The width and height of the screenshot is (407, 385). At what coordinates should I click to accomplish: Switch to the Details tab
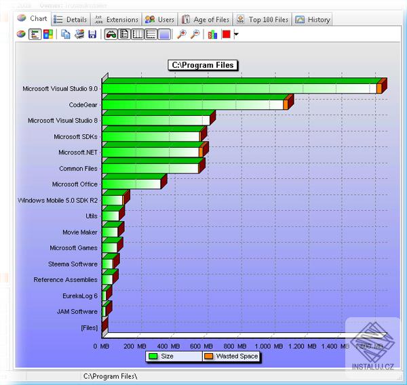(x=71, y=20)
